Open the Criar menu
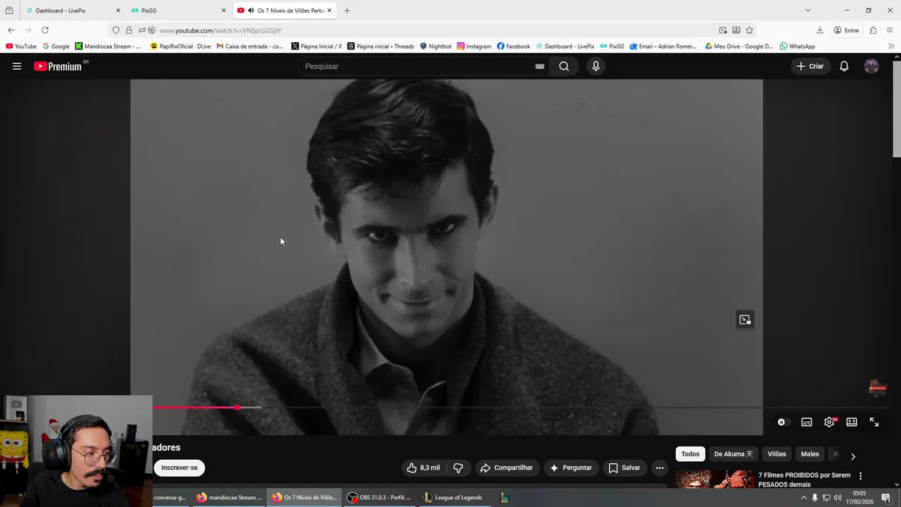This screenshot has width=901, height=507. (810, 66)
